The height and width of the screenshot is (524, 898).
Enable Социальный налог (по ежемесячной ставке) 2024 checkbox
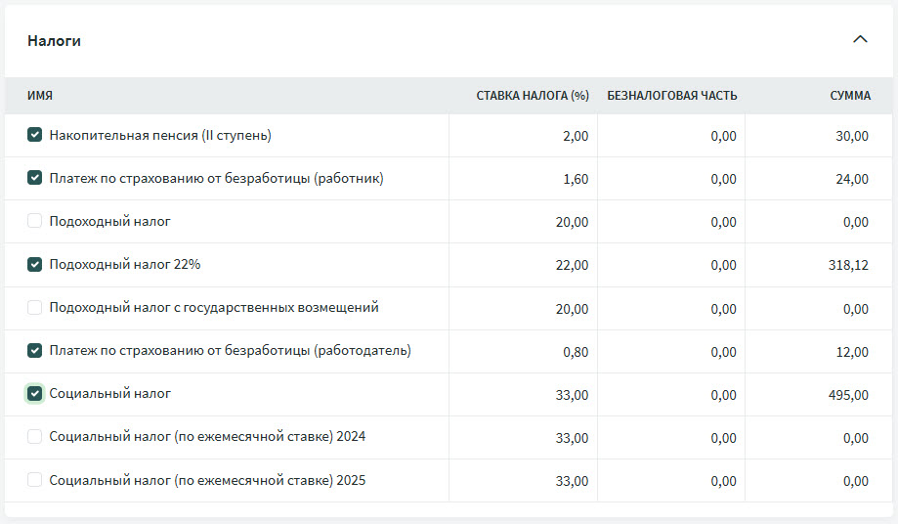coord(35,436)
